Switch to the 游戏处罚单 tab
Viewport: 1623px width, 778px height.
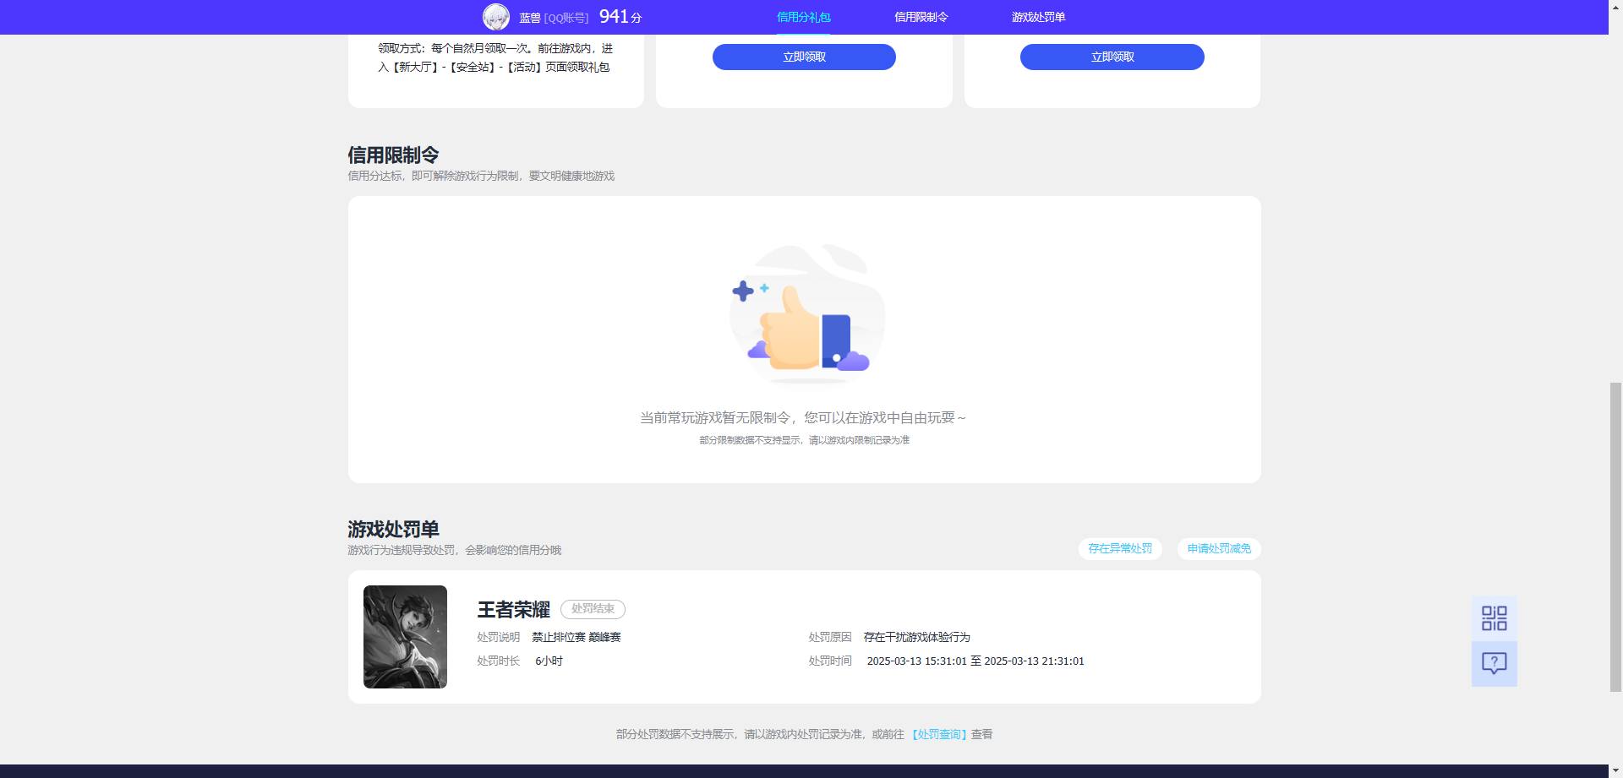click(1036, 16)
